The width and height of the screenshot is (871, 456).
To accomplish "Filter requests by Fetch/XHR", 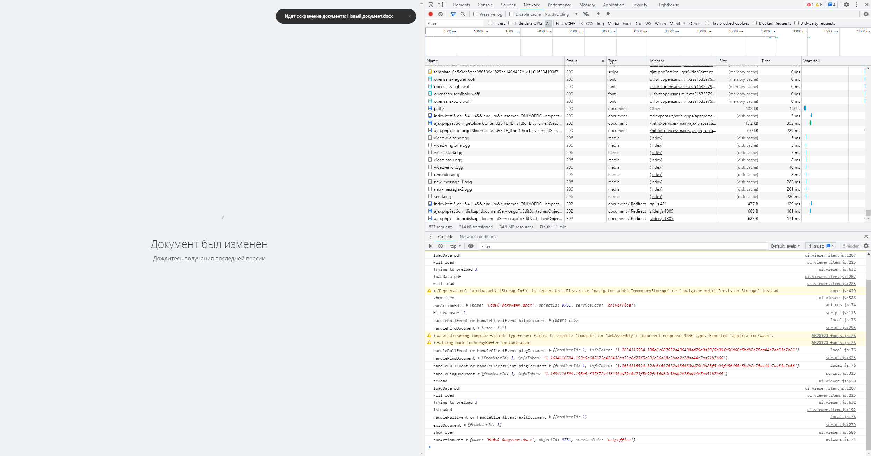I will [566, 23].
